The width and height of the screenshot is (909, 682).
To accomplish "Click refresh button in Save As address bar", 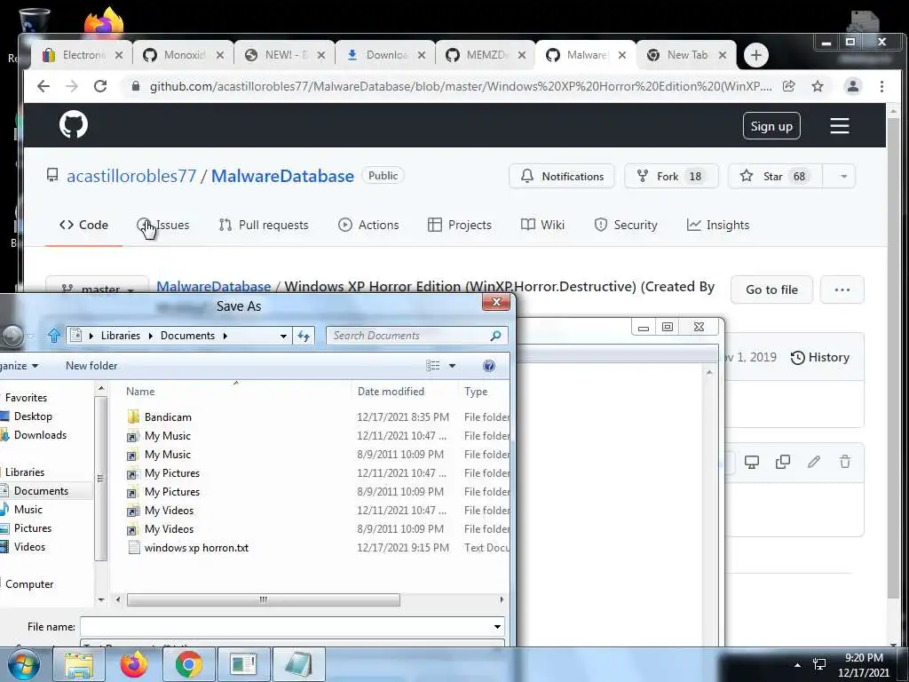I will click(304, 335).
